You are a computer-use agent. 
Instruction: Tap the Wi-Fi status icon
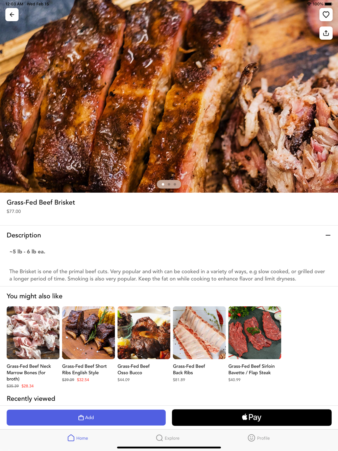point(309,4)
